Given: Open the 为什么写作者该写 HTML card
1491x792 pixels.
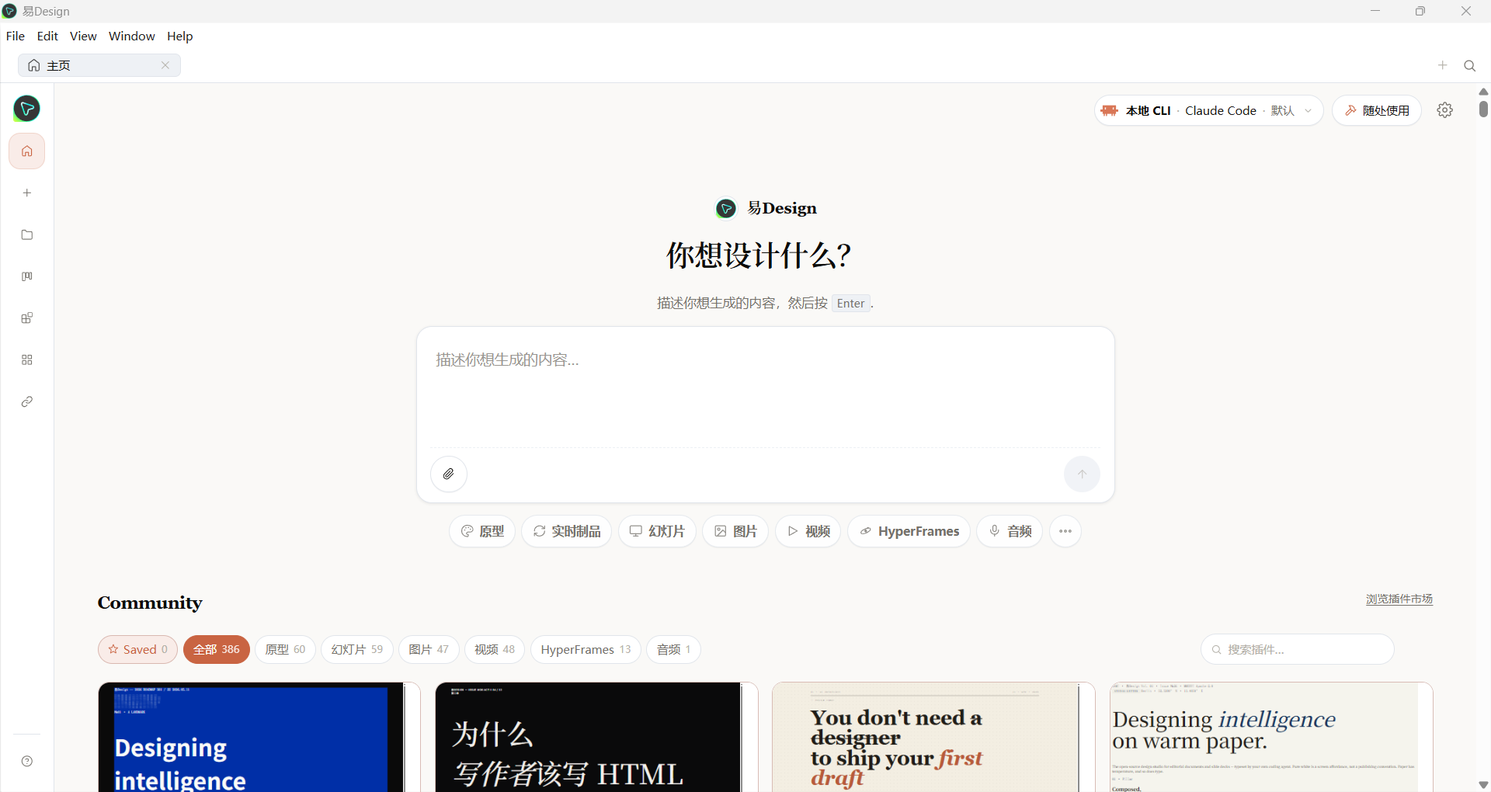Looking at the screenshot, I should tap(596, 738).
